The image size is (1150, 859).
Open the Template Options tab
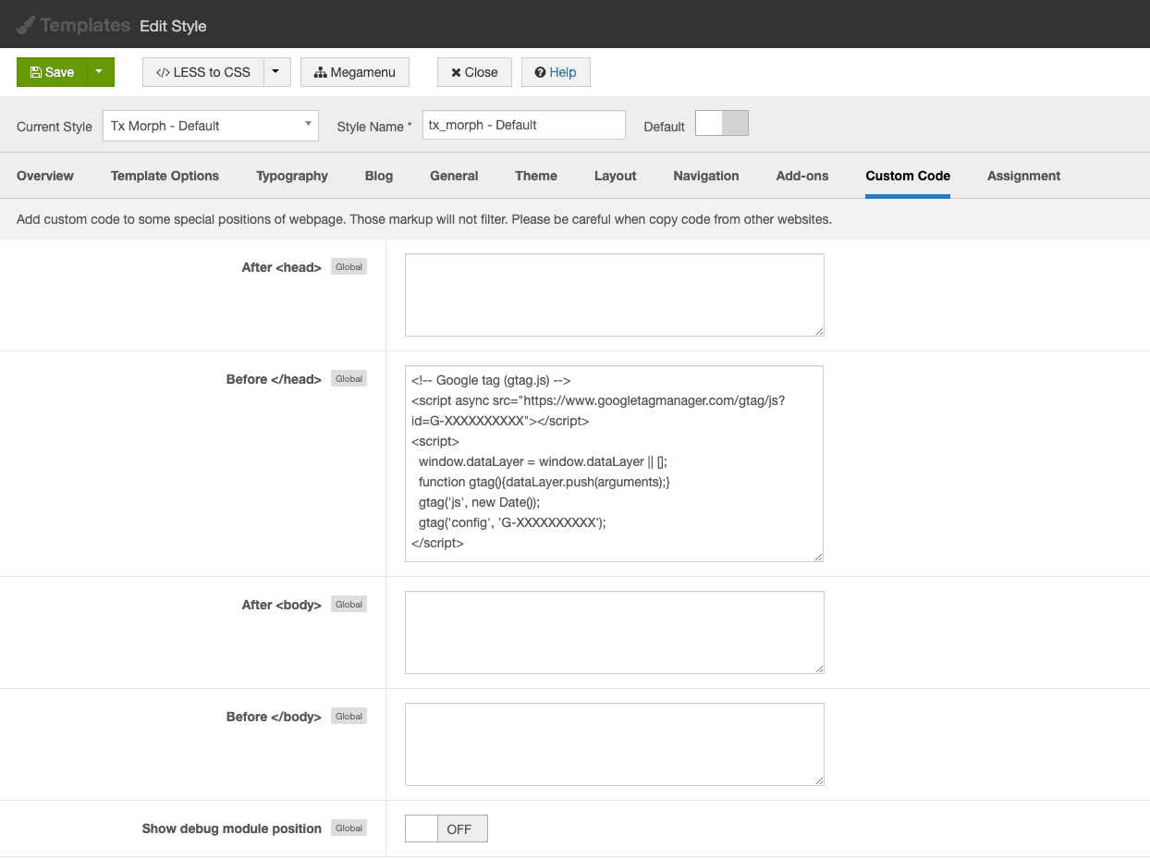click(165, 176)
